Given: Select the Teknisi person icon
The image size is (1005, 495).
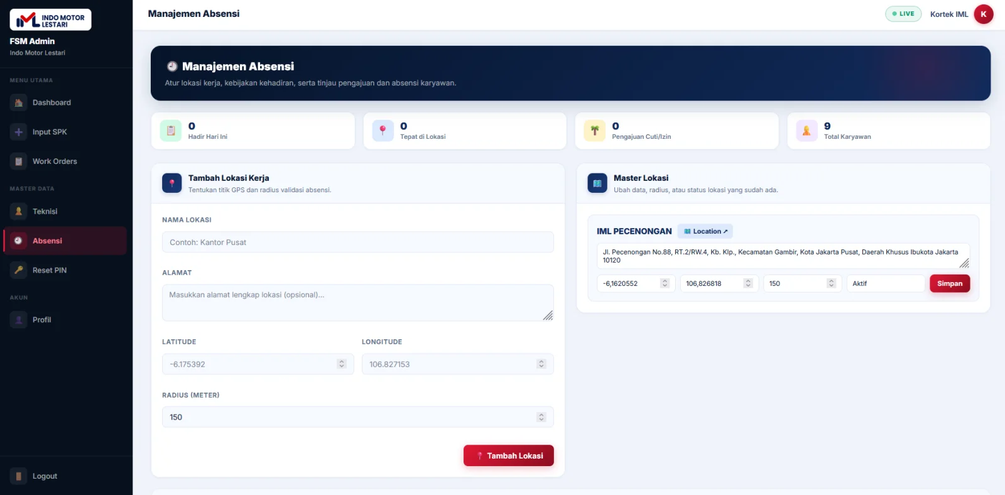Looking at the screenshot, I should 19,211.
